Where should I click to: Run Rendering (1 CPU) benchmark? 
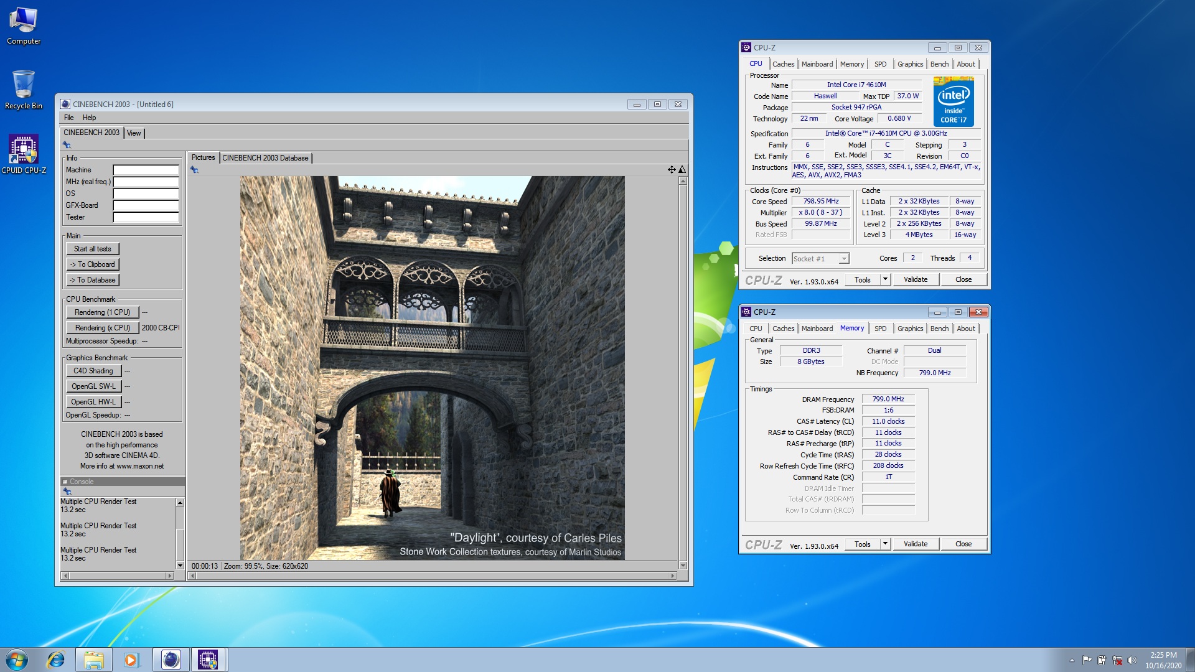(102, 312)
